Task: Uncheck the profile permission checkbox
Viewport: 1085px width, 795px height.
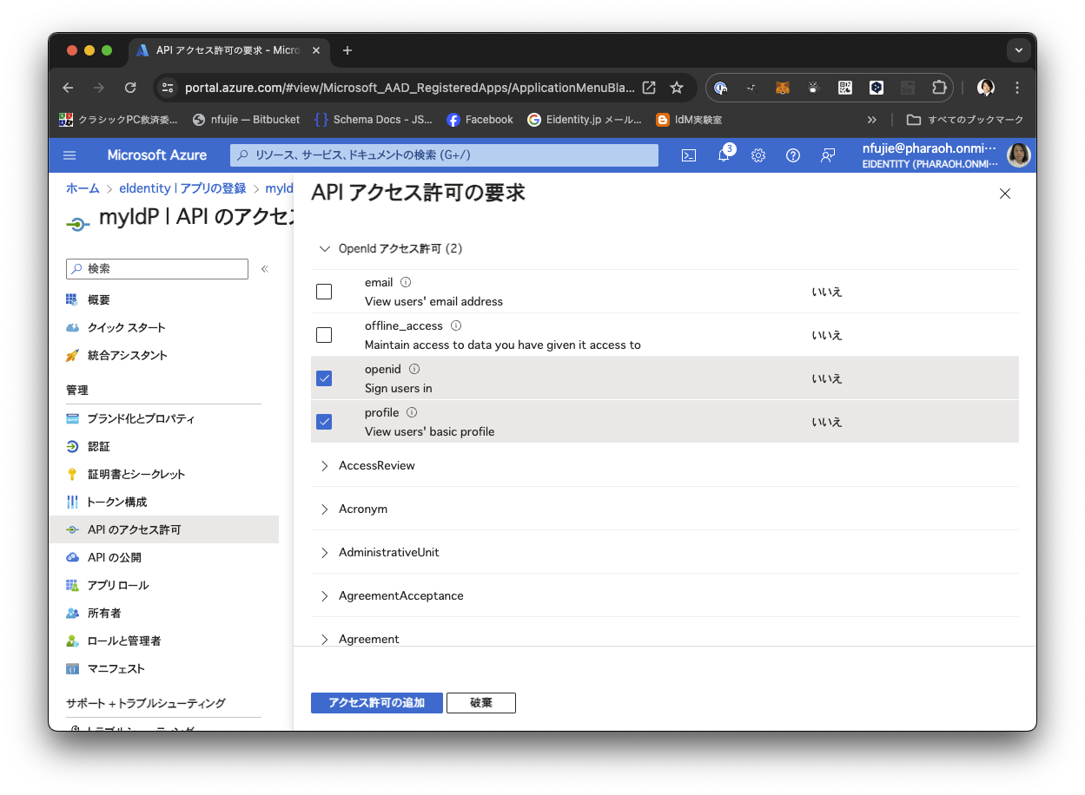Action: 324,422
